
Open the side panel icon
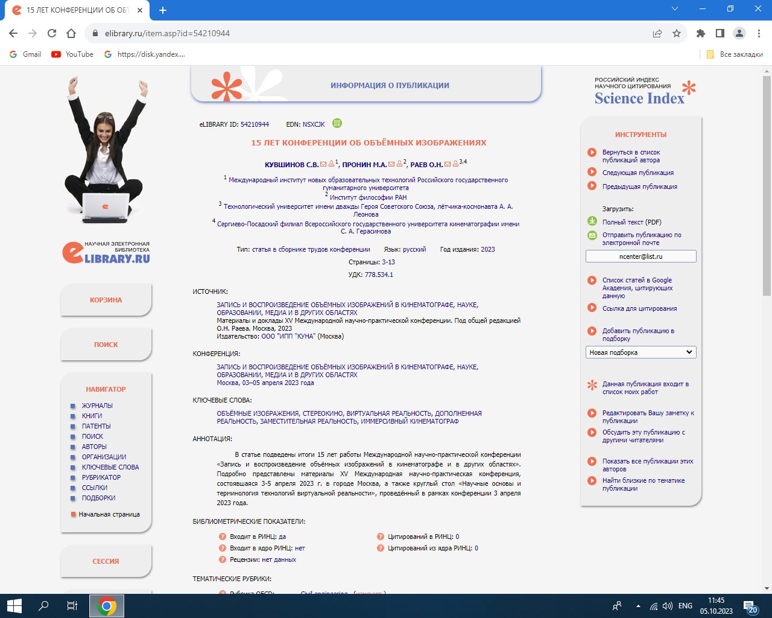pyautogui.click(x=720, y=33)
